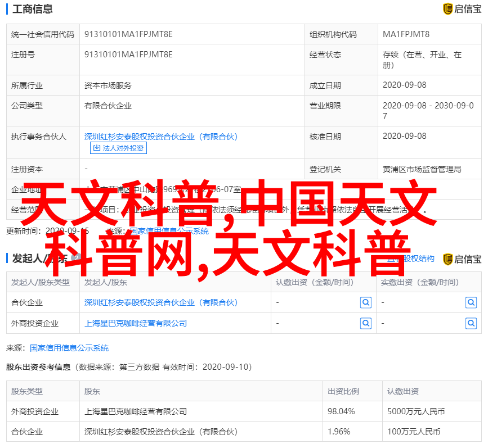488x444 pixels.
Task: Open 深圳红杉安泰 link in 执行事务合伙人 row
Action: (x=161, y=137)
